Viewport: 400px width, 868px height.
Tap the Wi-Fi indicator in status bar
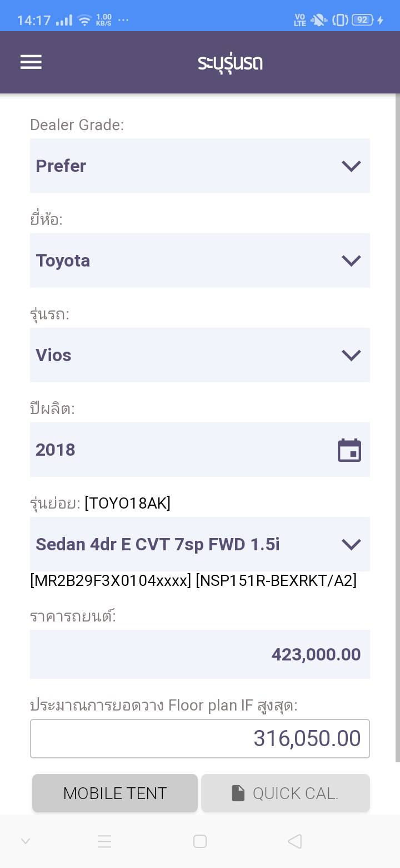click(84, 21)
